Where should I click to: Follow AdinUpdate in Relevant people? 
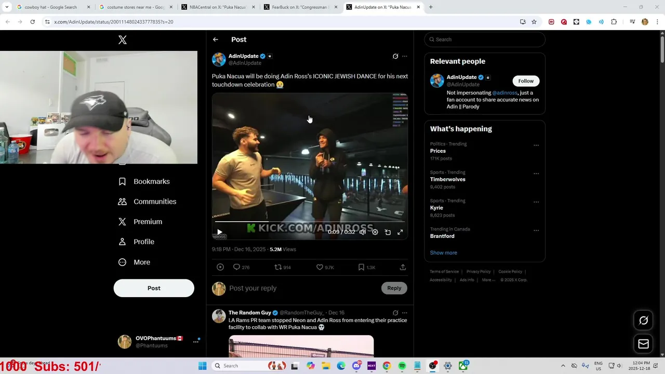pos(526,81)
